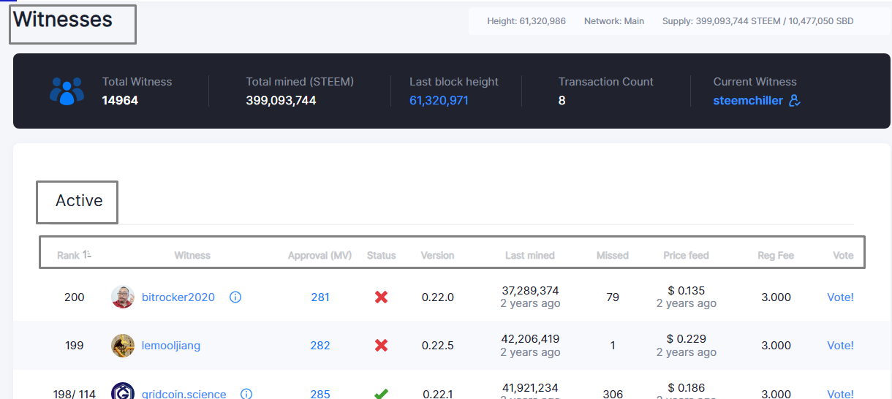
Task: Click the user icon next to steemchiller
Action: [x=795, y=101]
